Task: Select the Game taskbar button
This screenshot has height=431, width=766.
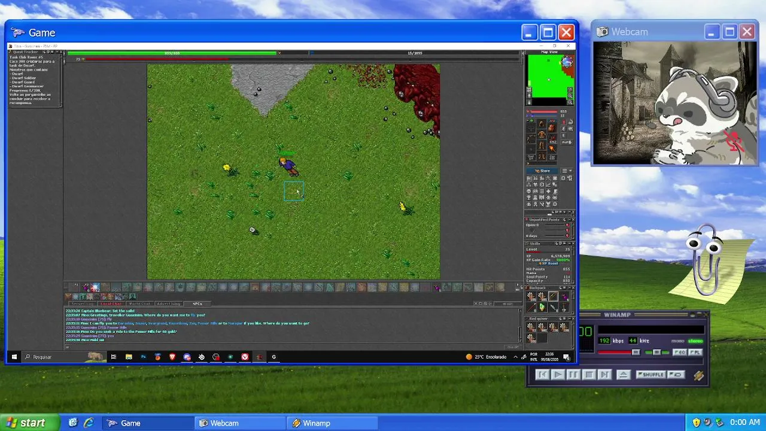Action: coord(148,423)
